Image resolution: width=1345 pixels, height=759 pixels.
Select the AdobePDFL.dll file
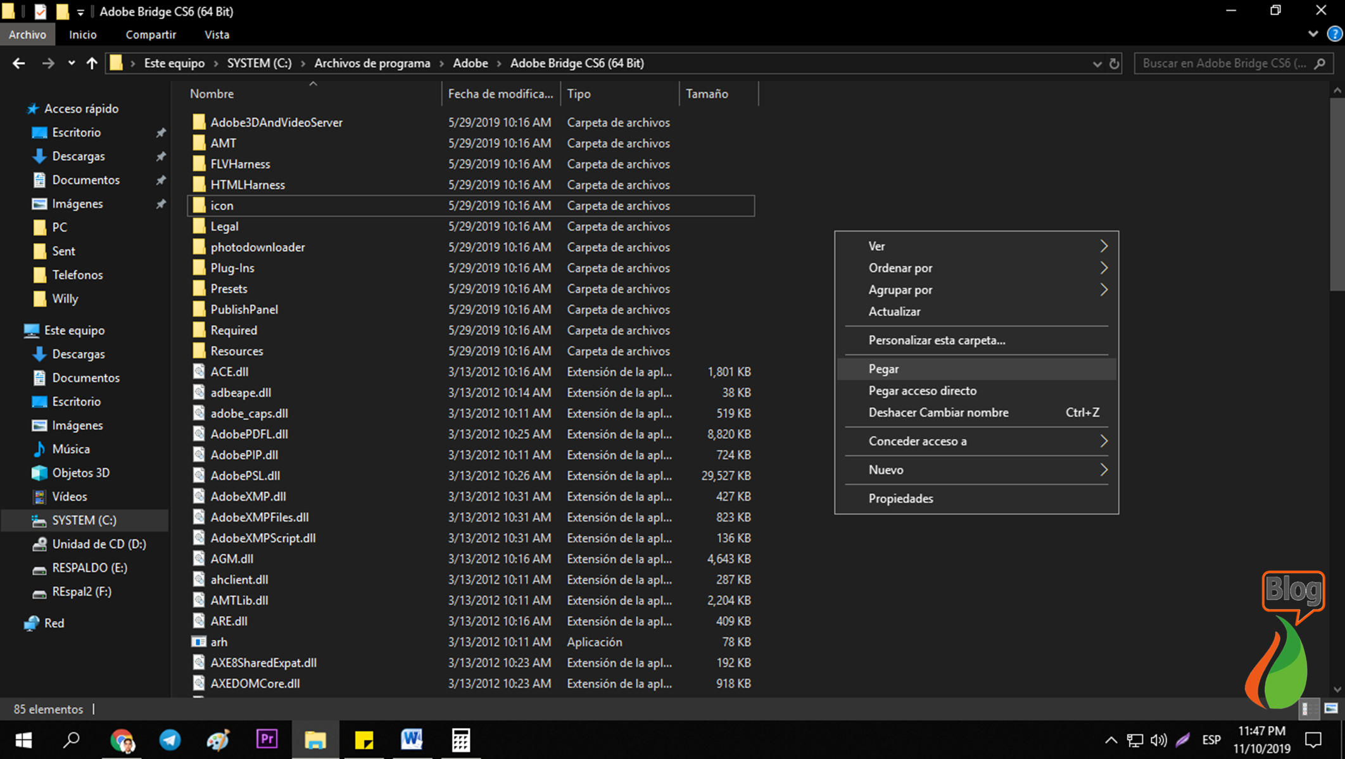(x=471, y=434)
